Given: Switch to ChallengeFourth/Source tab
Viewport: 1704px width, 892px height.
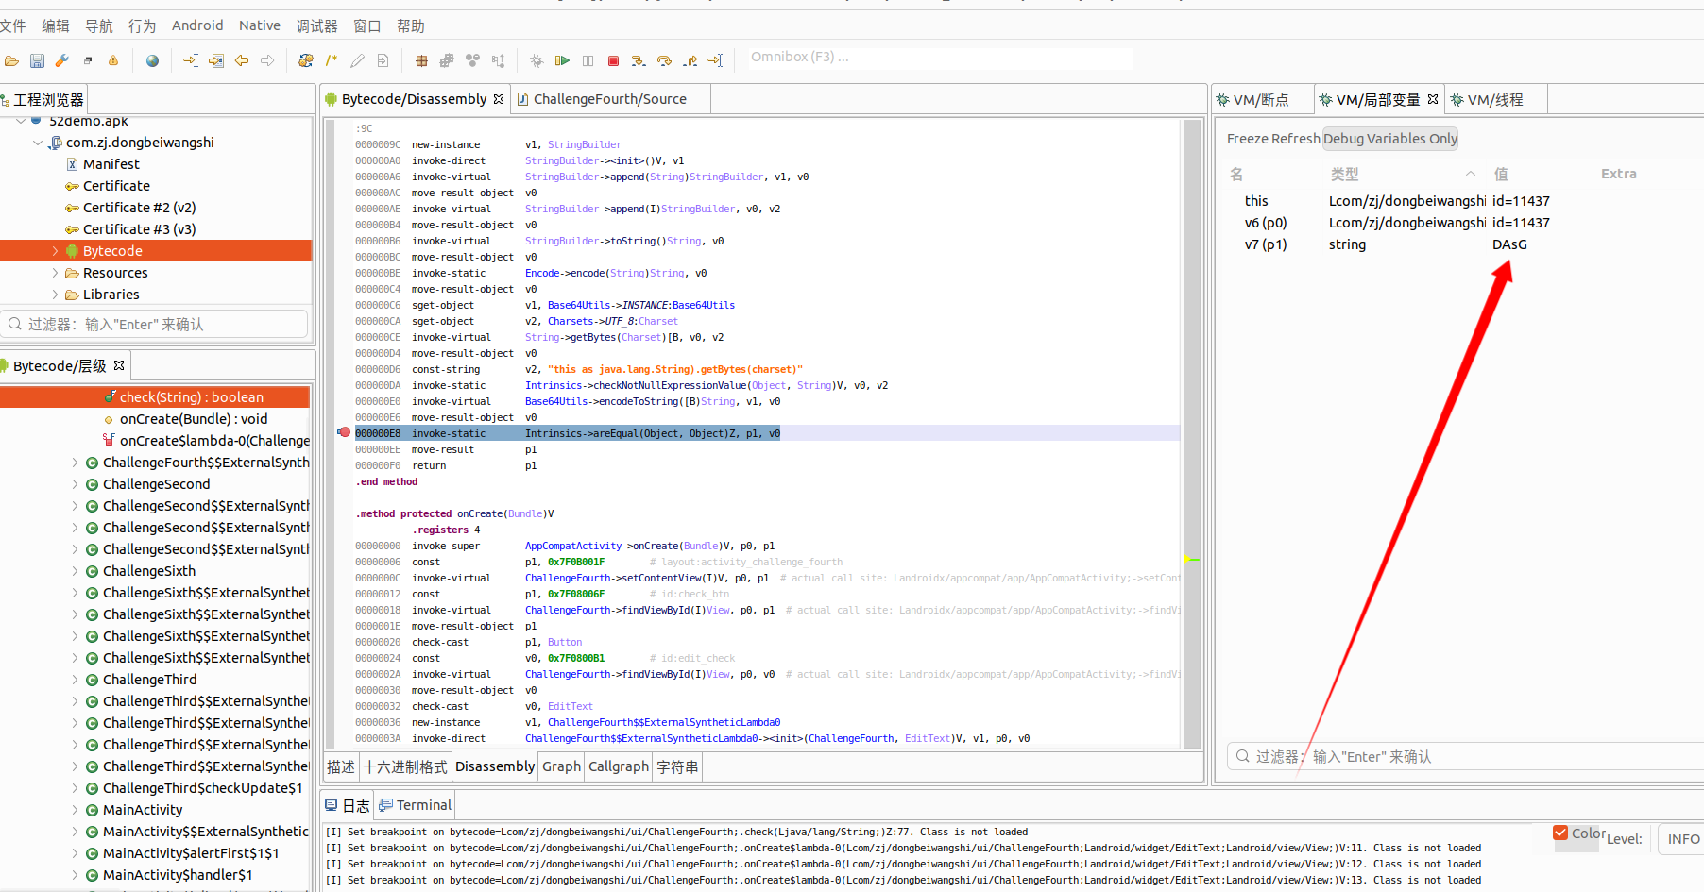Looking at the screenshot, I should click(609, 99).
